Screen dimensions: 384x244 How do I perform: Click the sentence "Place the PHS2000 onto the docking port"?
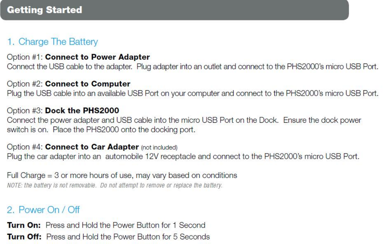click(124, 130)
